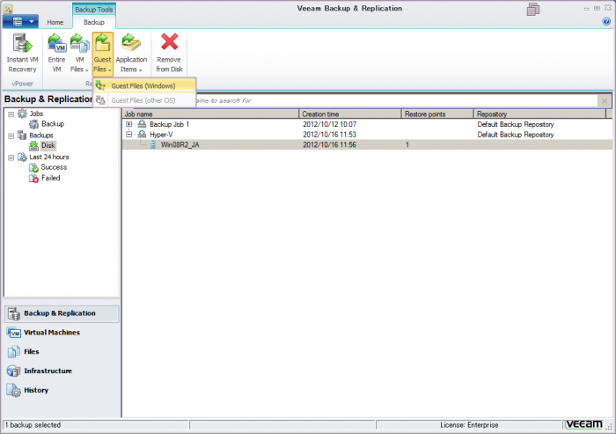Viewport: 616px width, 434px height.
Task: Open the Virtual Machines view
Action: 62,333
